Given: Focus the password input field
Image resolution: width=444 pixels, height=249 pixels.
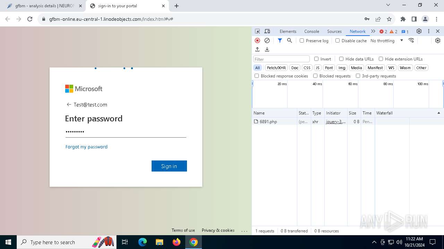Looking at the screenshot, I should pyautogui.click(x=126, y=132).
